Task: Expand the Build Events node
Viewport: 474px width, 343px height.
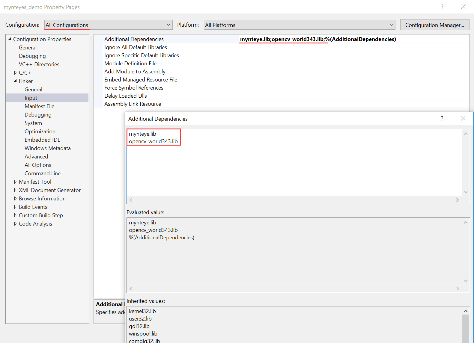Action: 15,207
